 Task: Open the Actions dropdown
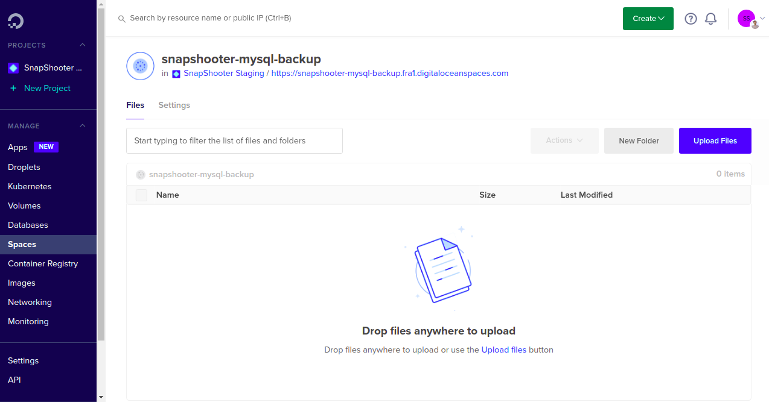564,140
